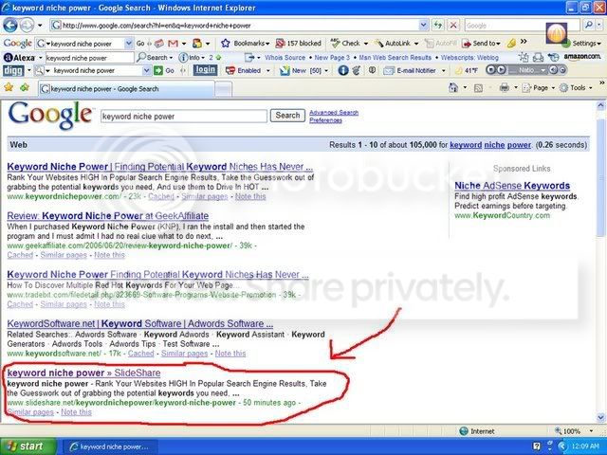Open the E-mail Notifier button
The height and width of the screenshot is (455, 607).
(410, 70)
